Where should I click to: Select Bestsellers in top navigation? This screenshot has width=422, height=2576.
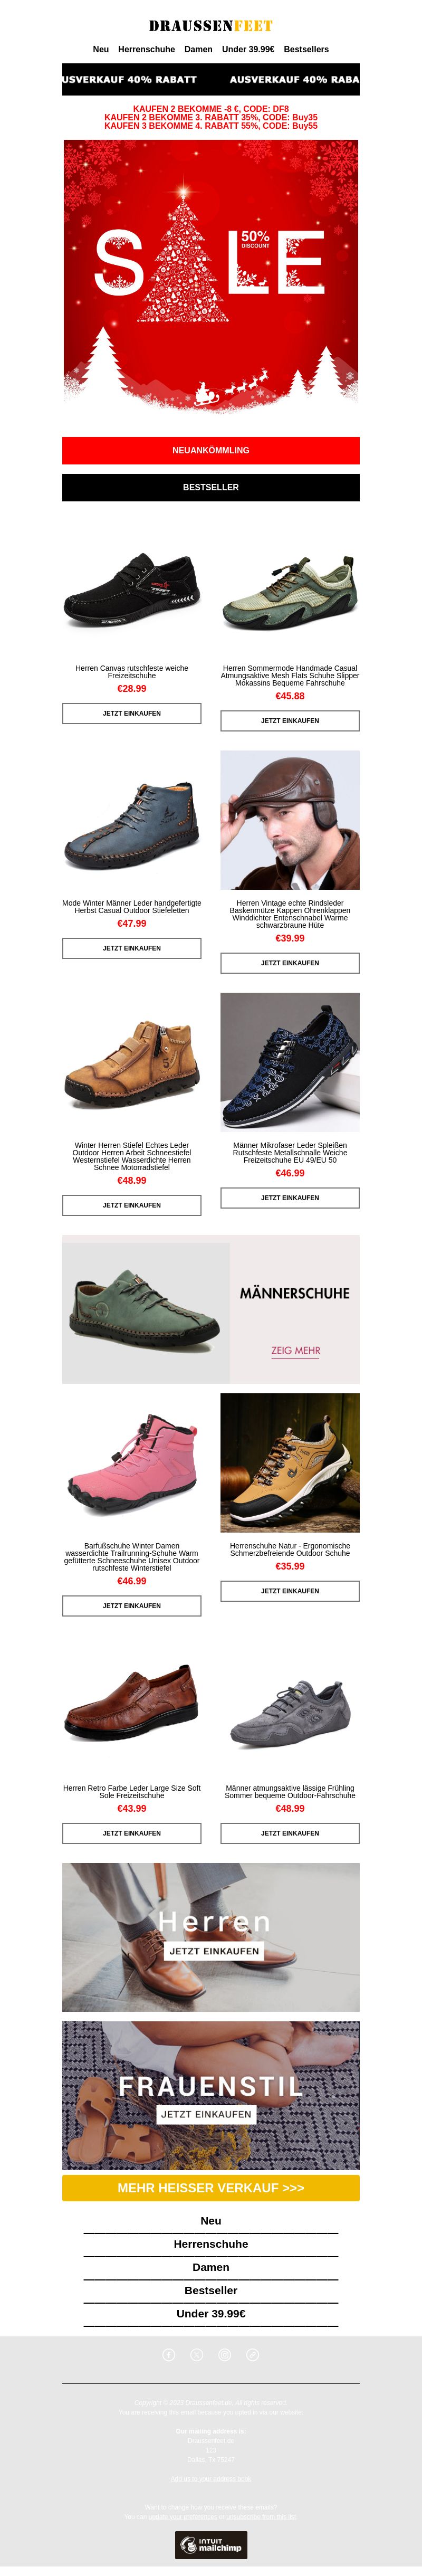point(306,49)
